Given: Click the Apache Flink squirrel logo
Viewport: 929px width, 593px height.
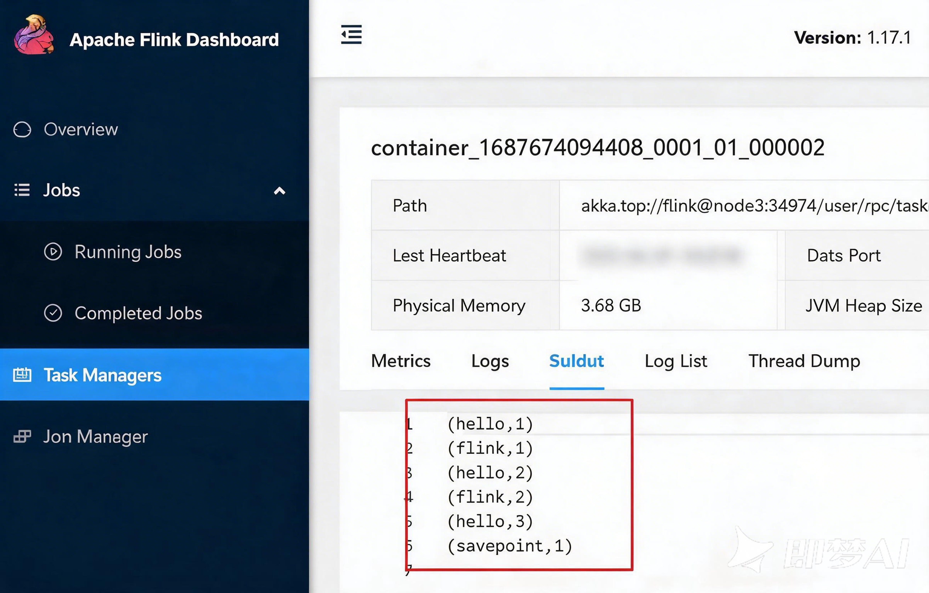Looking at the screenshot, I should click(34, 34).
